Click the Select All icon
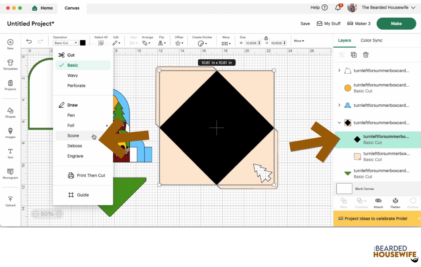This screenshot has width=421, height=267. point(101,43)
